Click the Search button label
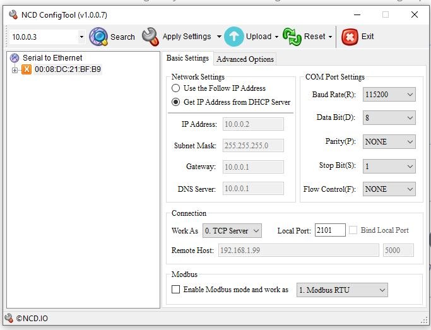The height and width of the screenshot is (330, 431). click(x=122, y=37)
